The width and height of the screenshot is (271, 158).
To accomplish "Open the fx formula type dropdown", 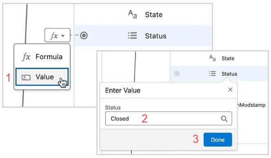I will point(58,35).
